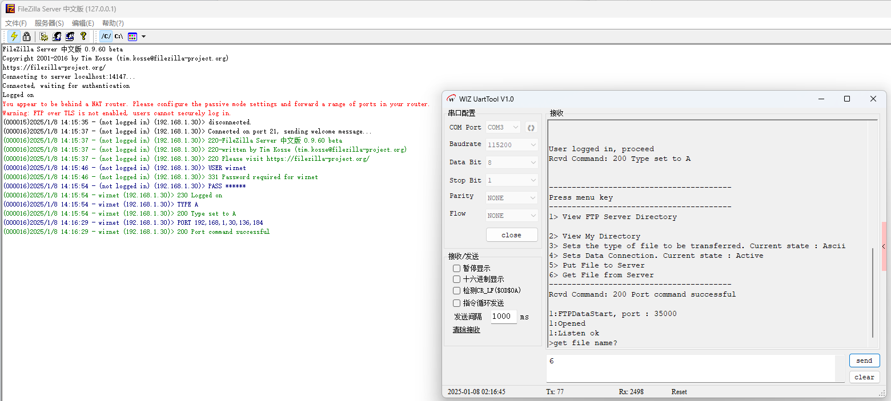The height and width of the screenshot is (401, 891).
Task: Toggle the 指令循环发送 checkbox
Action: click(456, 303)
